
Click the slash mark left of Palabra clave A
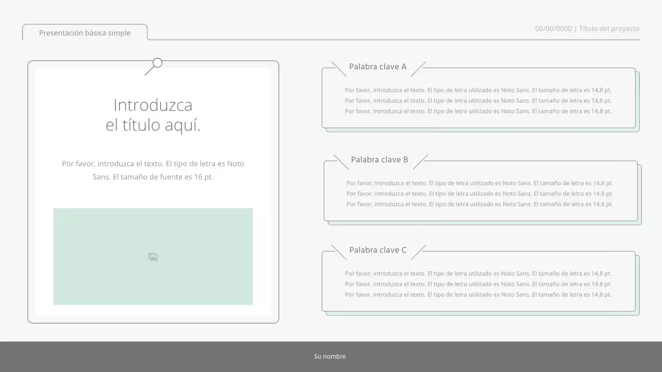pos(339,69)
